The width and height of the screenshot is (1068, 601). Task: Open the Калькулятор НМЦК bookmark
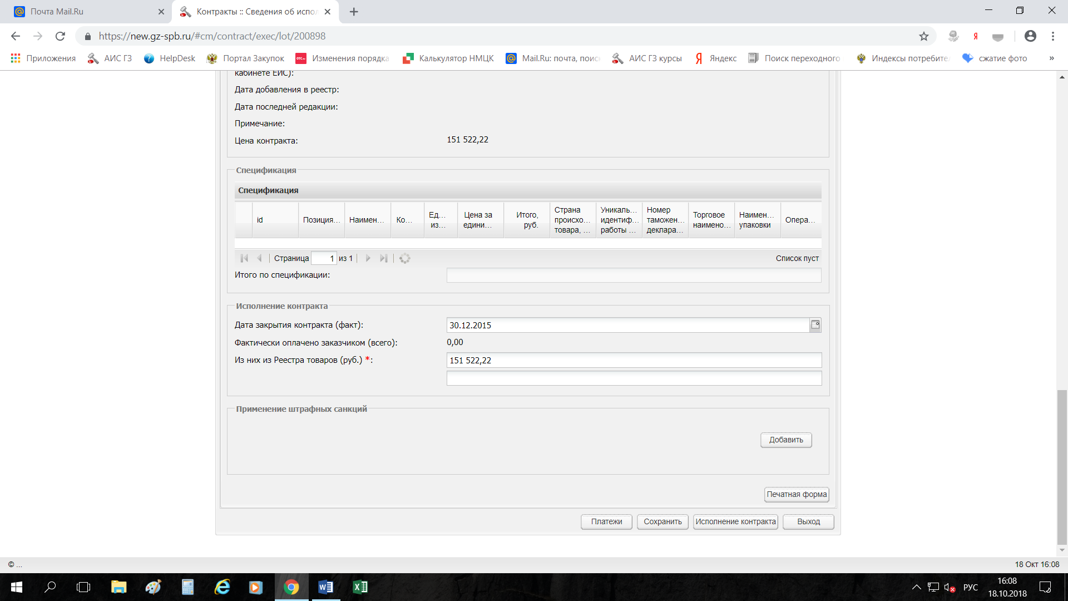tap(448, 58)
